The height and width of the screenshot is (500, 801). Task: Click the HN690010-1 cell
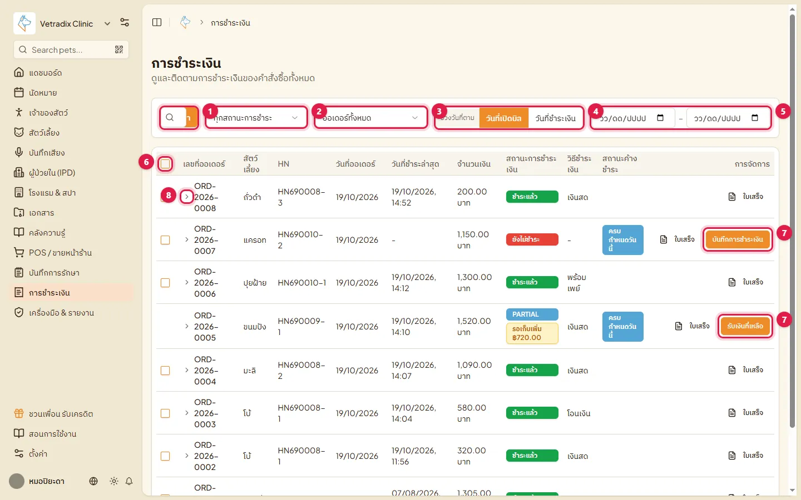point(302,283)
